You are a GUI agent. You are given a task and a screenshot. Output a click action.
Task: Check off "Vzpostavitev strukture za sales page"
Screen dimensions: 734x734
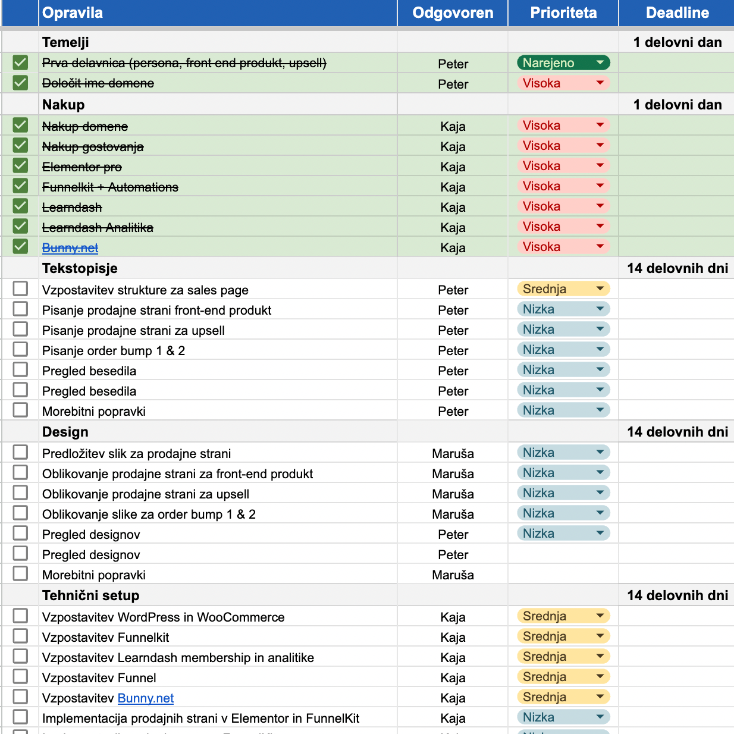coord(20,289)
